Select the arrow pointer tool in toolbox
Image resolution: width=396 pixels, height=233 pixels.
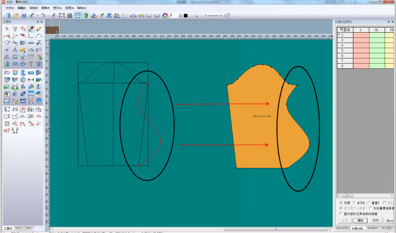click(x=7, y=29)
